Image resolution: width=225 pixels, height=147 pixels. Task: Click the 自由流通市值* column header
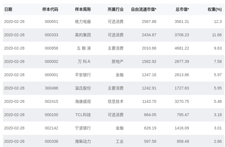coord(144,9)
